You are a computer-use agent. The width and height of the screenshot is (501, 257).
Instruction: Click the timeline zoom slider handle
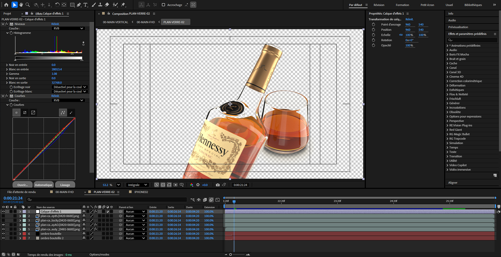pyautogui.click(x=230, y=254)
